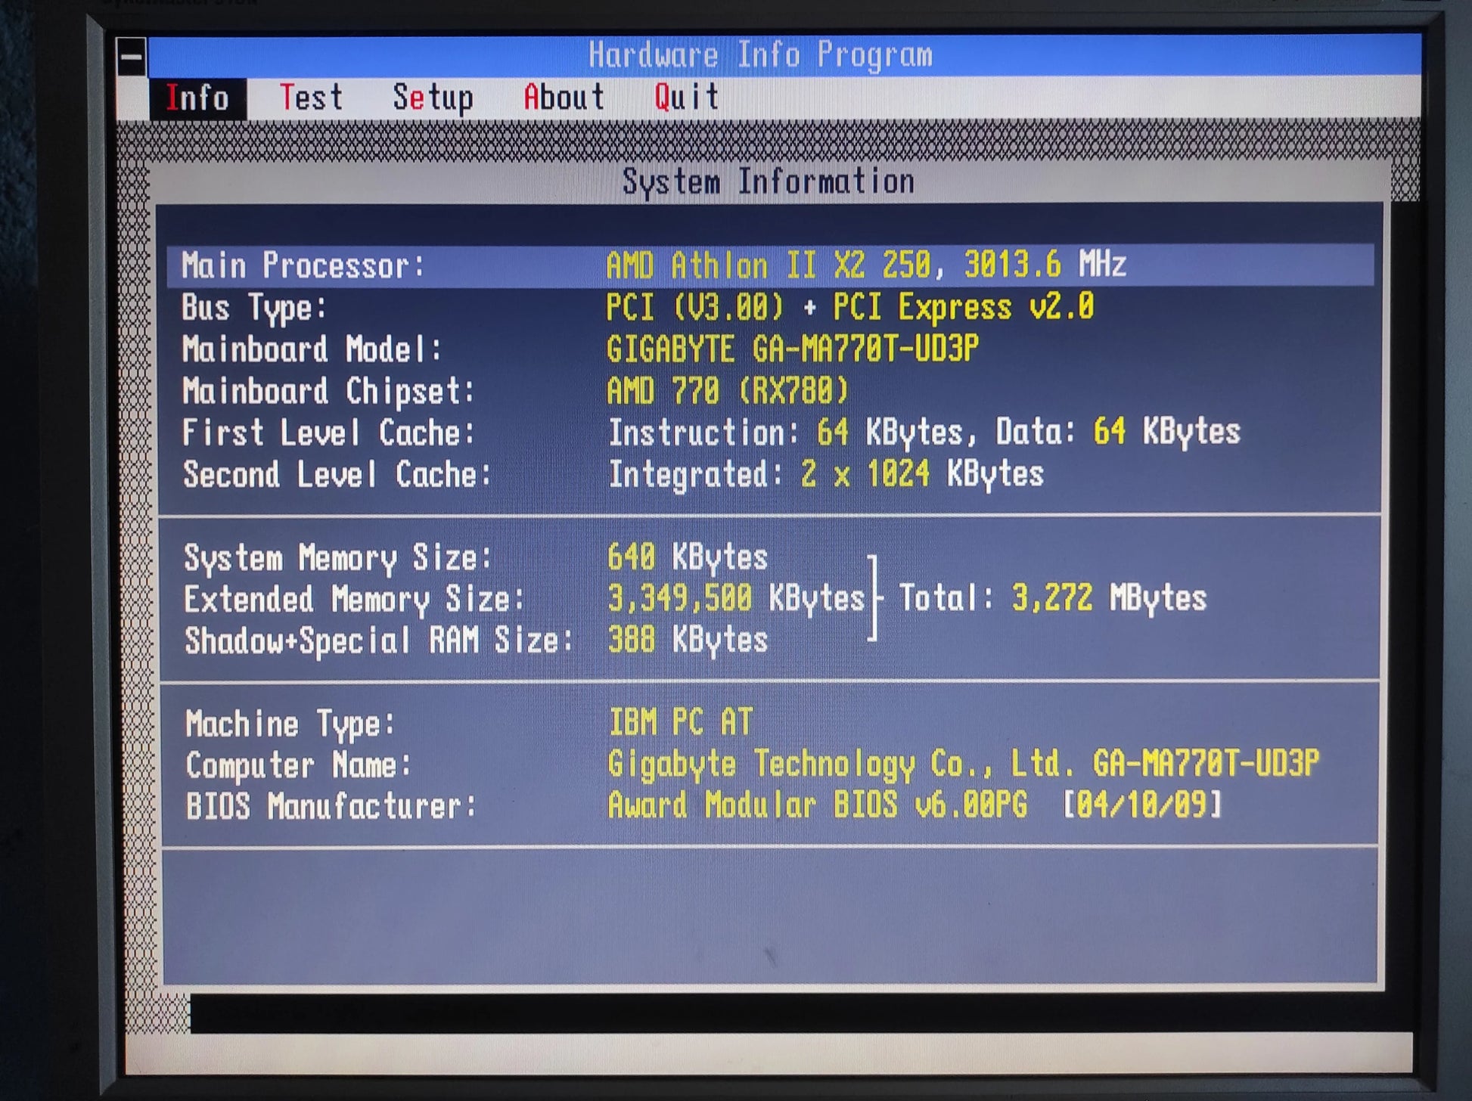Image resolution: width=1472 pixels, height=1101 pixels.
Task: Select the Machine Type row
Action: (x=770, y=723)
